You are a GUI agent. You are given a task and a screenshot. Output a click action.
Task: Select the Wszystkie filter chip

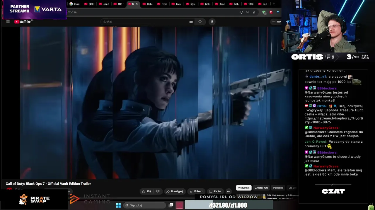[244, 188]
